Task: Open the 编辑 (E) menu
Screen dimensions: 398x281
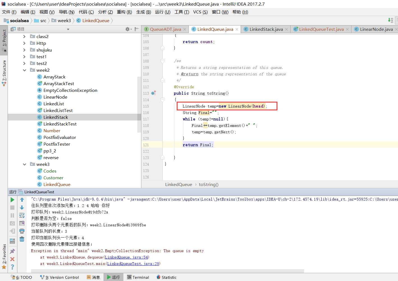Action: click(x=28, y=12)
